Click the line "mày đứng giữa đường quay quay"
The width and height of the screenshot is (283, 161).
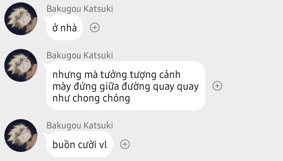[x=126, y=87]
